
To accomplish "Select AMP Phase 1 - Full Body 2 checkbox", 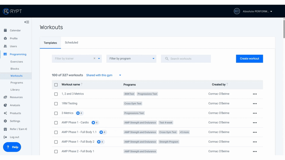I will [56, 142].
